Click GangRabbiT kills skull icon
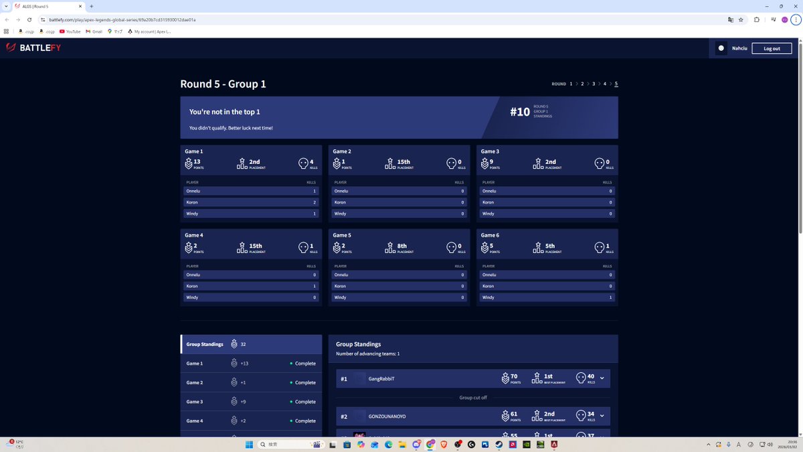803x452 pixels. pyautogui.click(x=581, y=378)
